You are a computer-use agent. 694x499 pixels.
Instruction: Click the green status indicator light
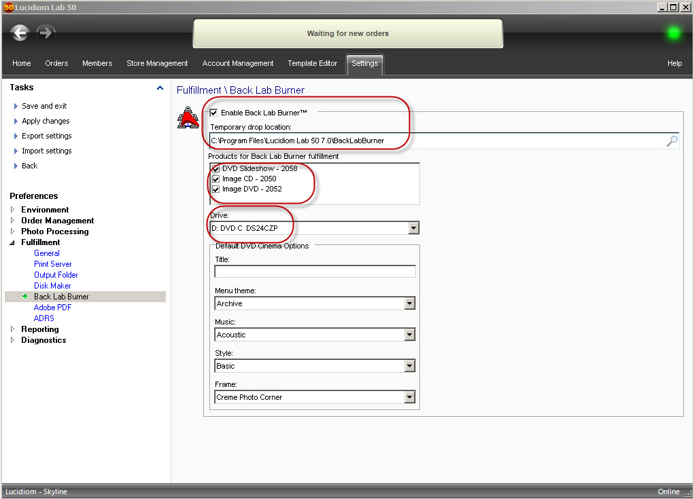(673, 33)
